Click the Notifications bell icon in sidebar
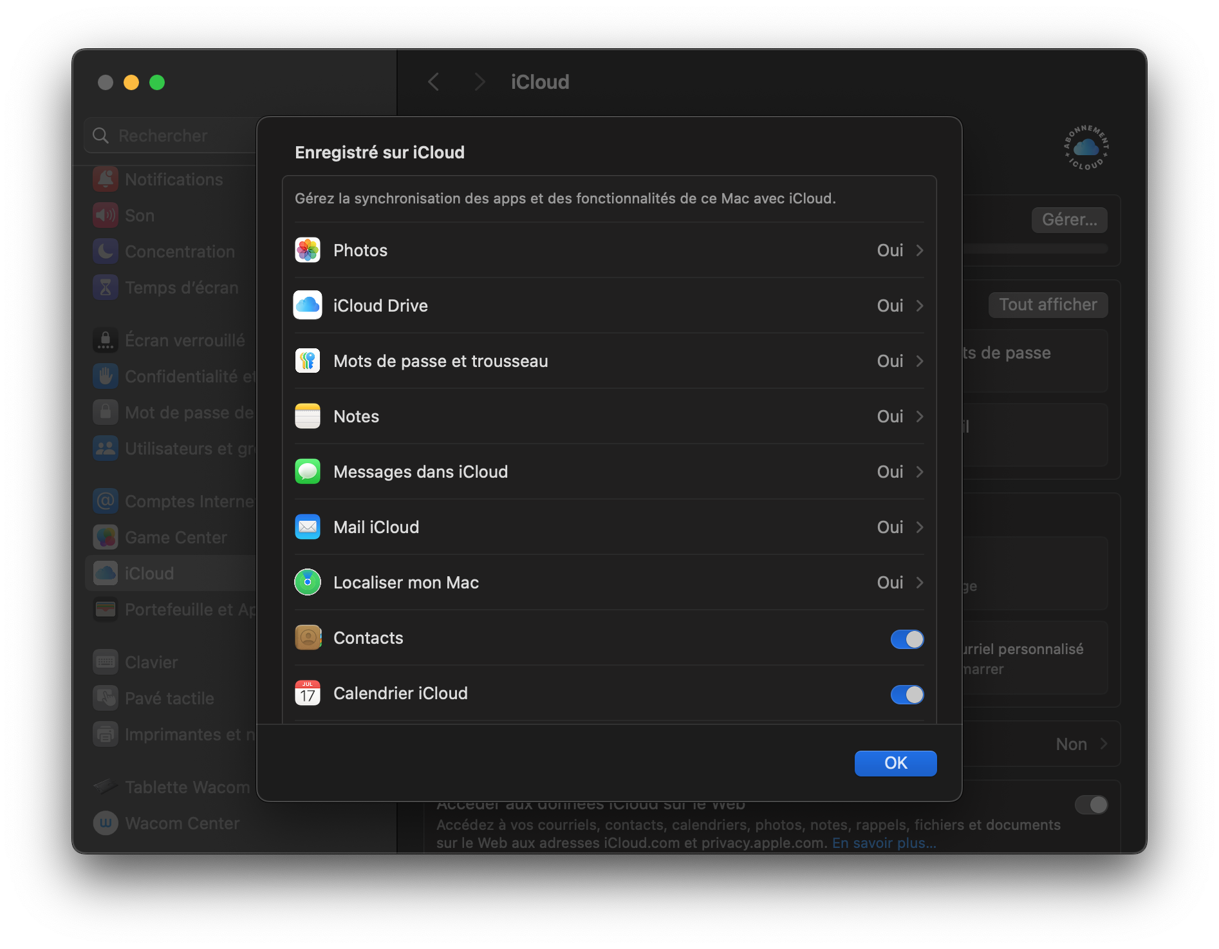 pyautogui.click(x=106, y=180)
